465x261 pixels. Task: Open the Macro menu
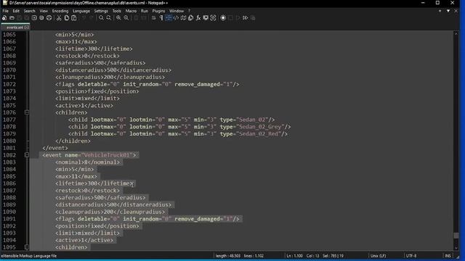[131, 11]
